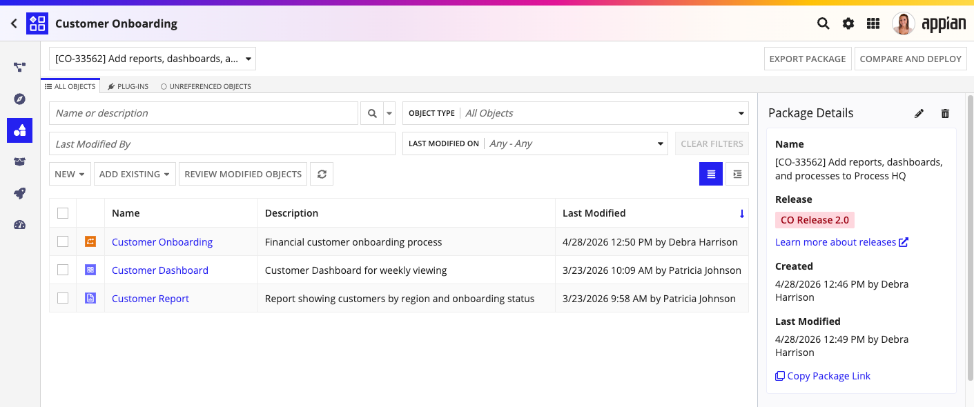Open the relationship diagram sidebar icon
Screen dimensions: 974x407
click(x=19, y=67)
